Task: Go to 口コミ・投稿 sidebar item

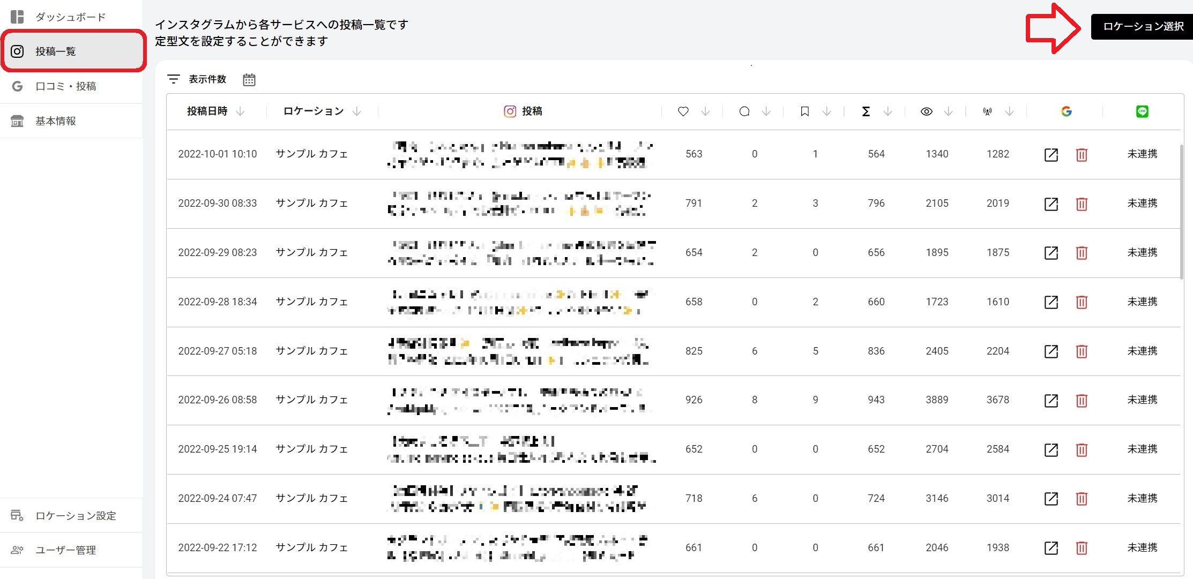Action: (65, 86)
